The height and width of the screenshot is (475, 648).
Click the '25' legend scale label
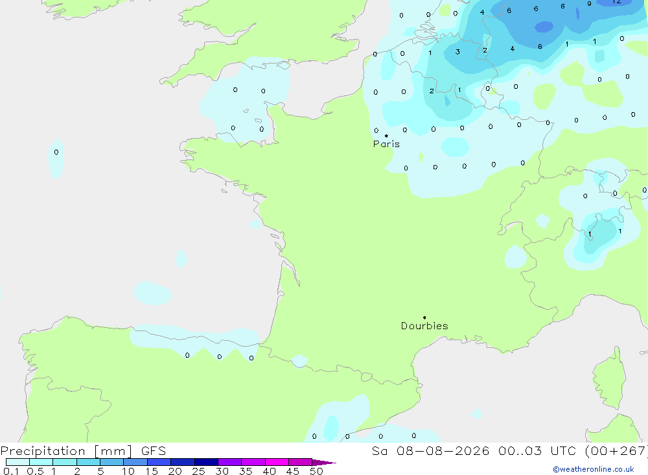point(198,471)
